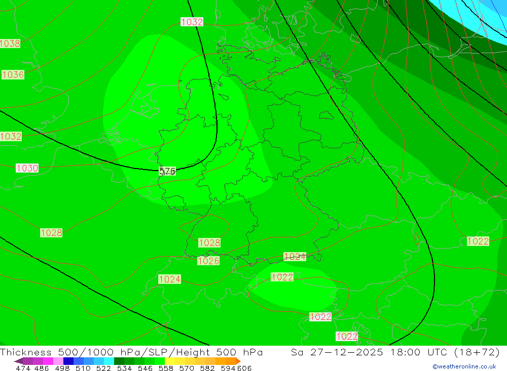Click the purple arrow at the legend's left end

coord(18,361)
